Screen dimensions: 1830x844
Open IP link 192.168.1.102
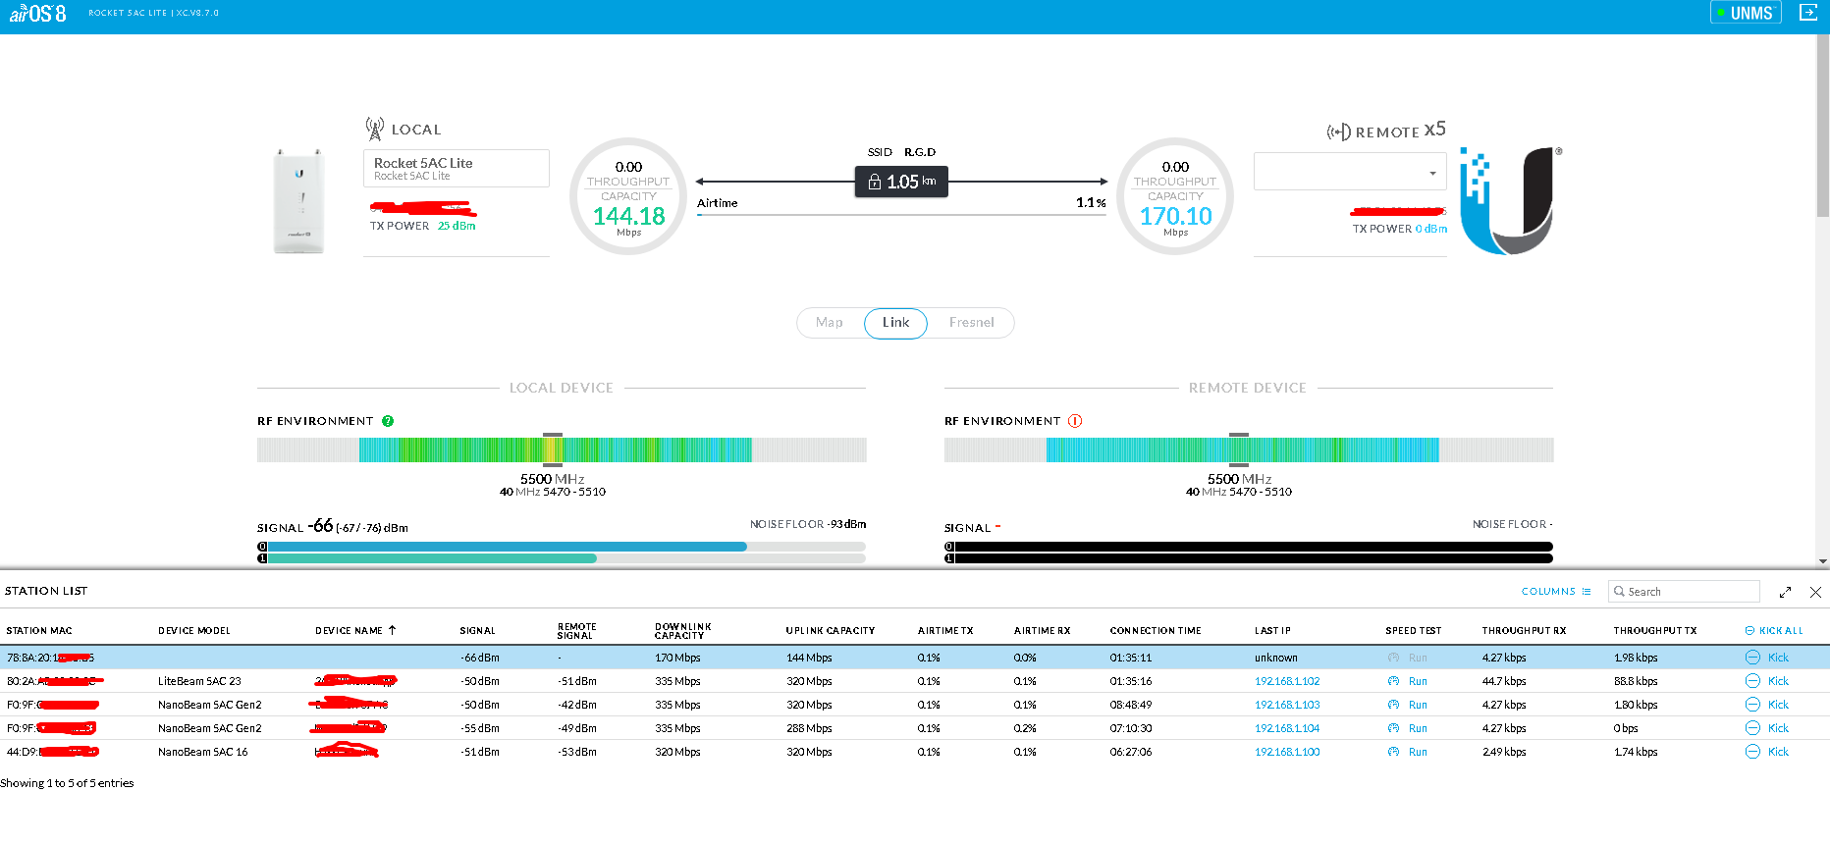coord(1287,681)
